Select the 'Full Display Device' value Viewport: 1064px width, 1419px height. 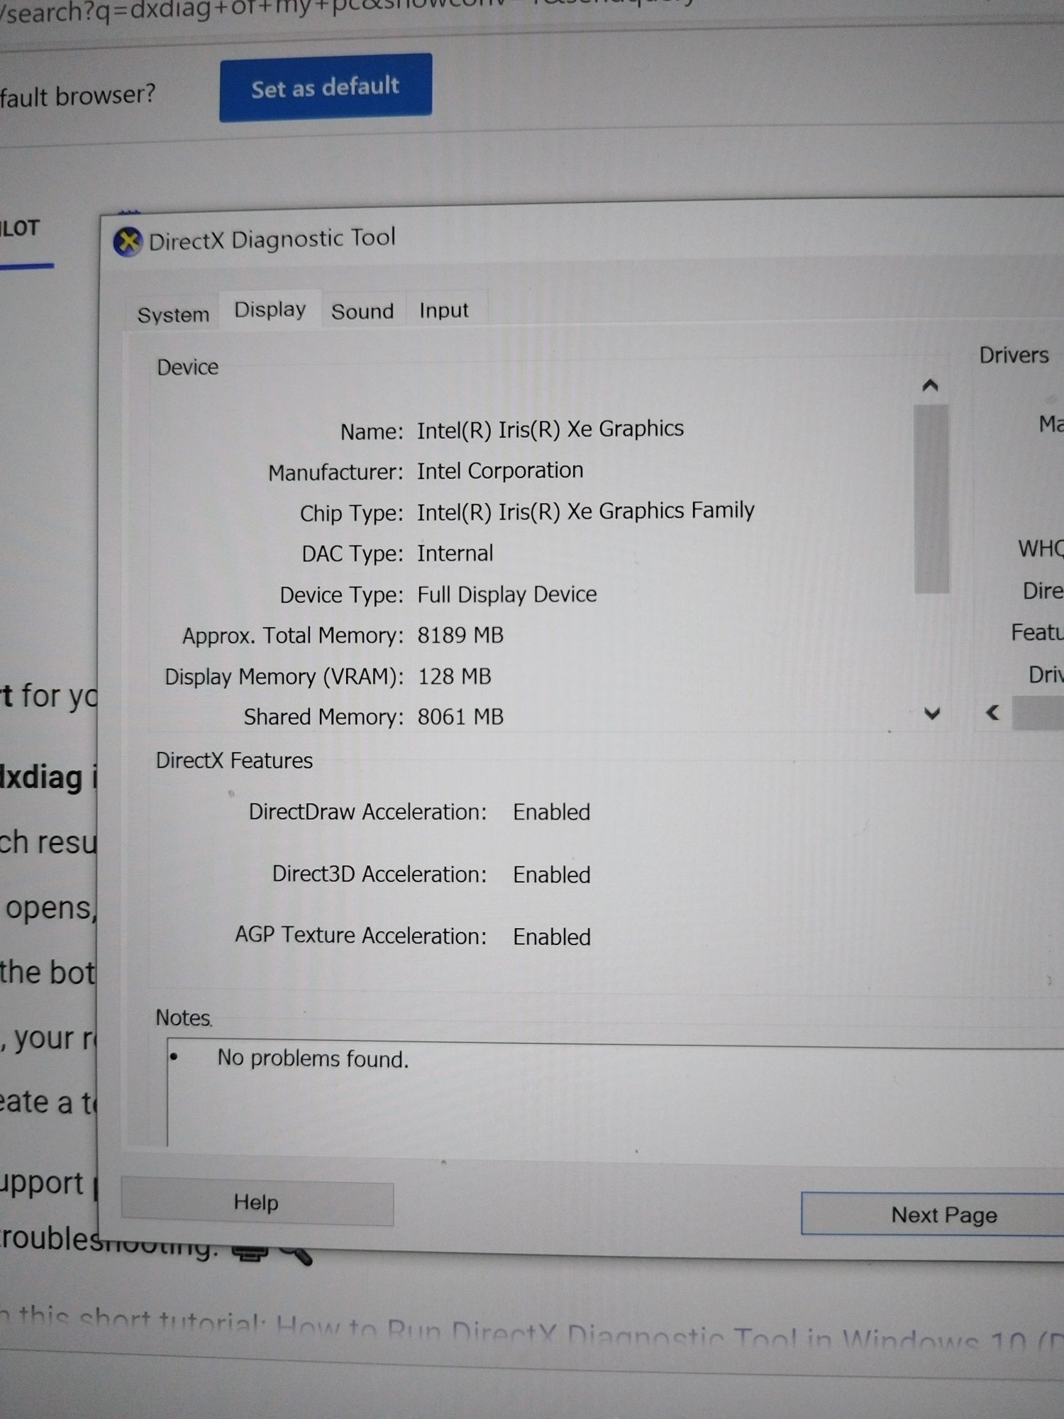click(x=507, y=594)
